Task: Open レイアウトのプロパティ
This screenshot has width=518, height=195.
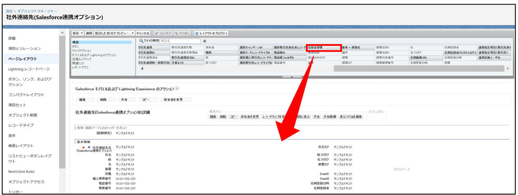Action: pyautogui.click(x=211, y=33)
